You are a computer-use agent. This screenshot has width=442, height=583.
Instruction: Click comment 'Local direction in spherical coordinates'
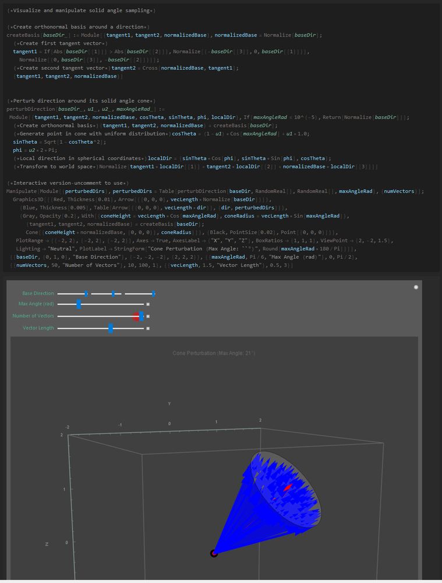[x=80, y=159]
